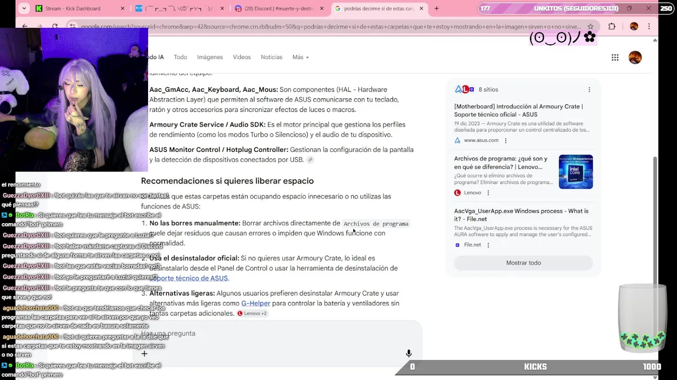This screenshot has height=380, width=677.
Task: Click the plus attach icon
Action: point(144,354)
